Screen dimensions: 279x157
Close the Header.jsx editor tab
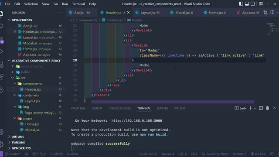(x=129, y=13)
